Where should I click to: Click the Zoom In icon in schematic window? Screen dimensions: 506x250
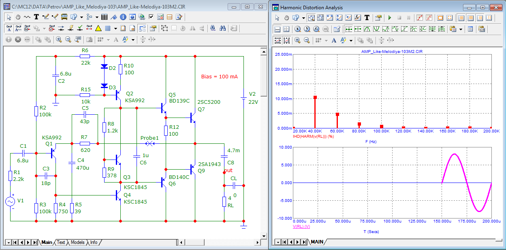click(59, 40)
